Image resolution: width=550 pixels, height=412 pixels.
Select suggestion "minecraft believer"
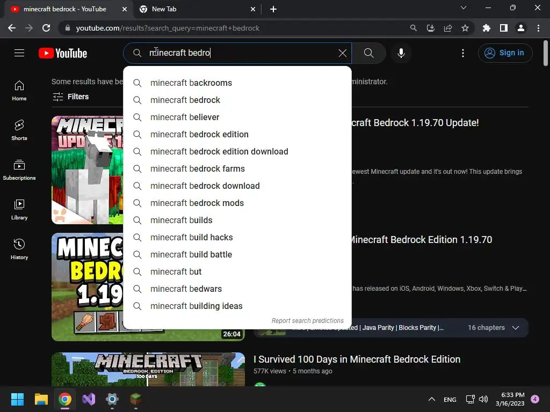coord(237,117)
